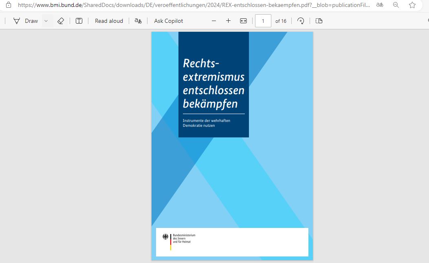Open the Page view icon

(319, 21)
